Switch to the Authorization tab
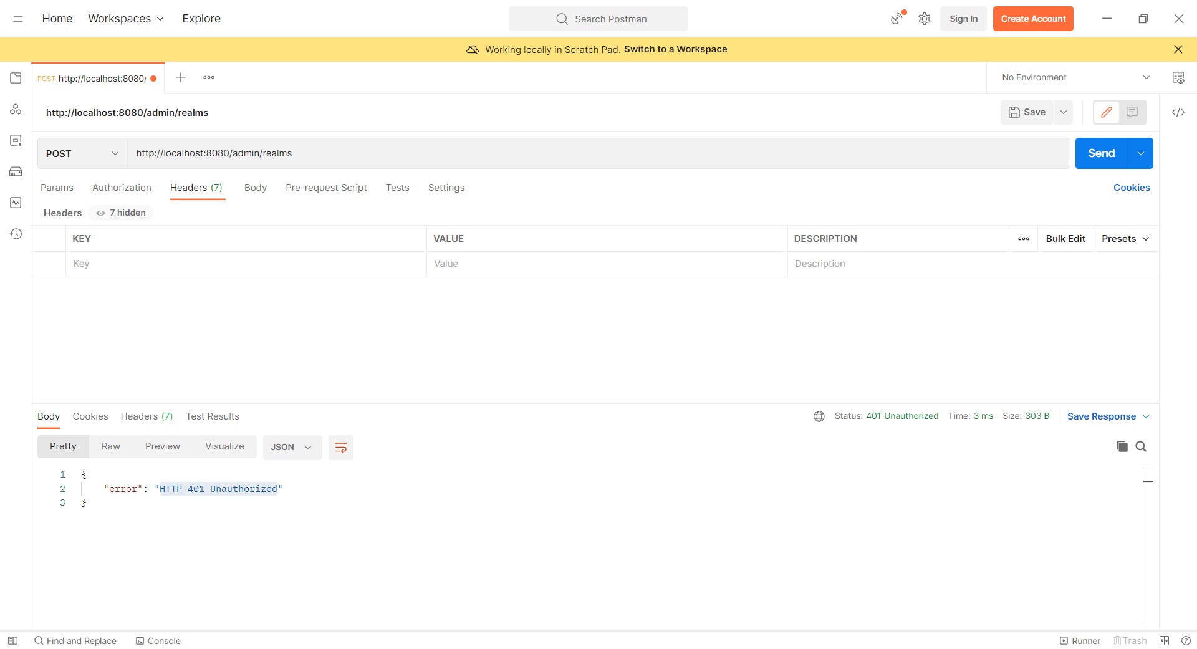Viewport: 1197px width, 649px height. [x=122, y=188]
